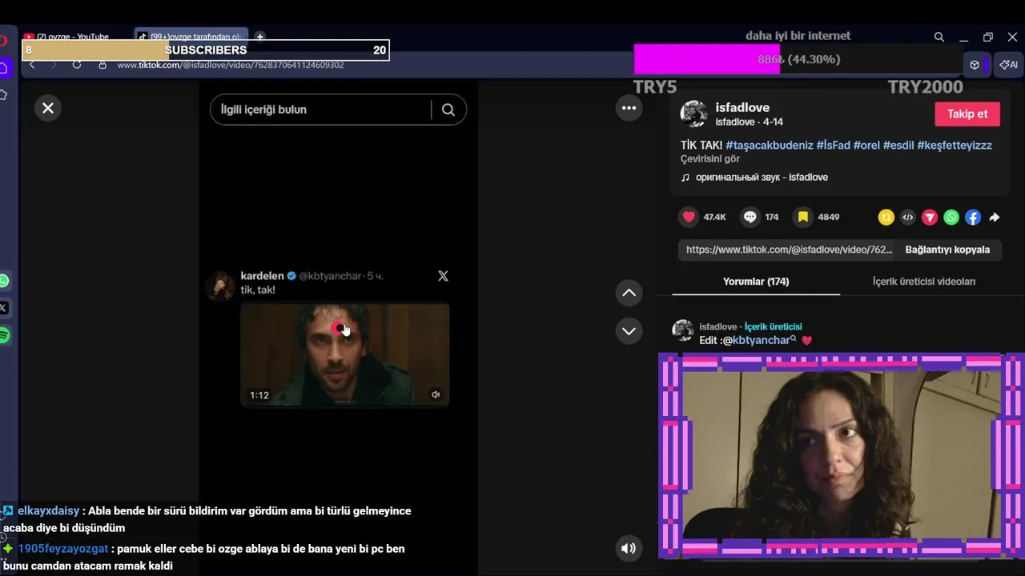The height and width of the screenshot is (576, 1025).
Task: Mute the TikTok video with speaker button
Action: coord(629,548)
